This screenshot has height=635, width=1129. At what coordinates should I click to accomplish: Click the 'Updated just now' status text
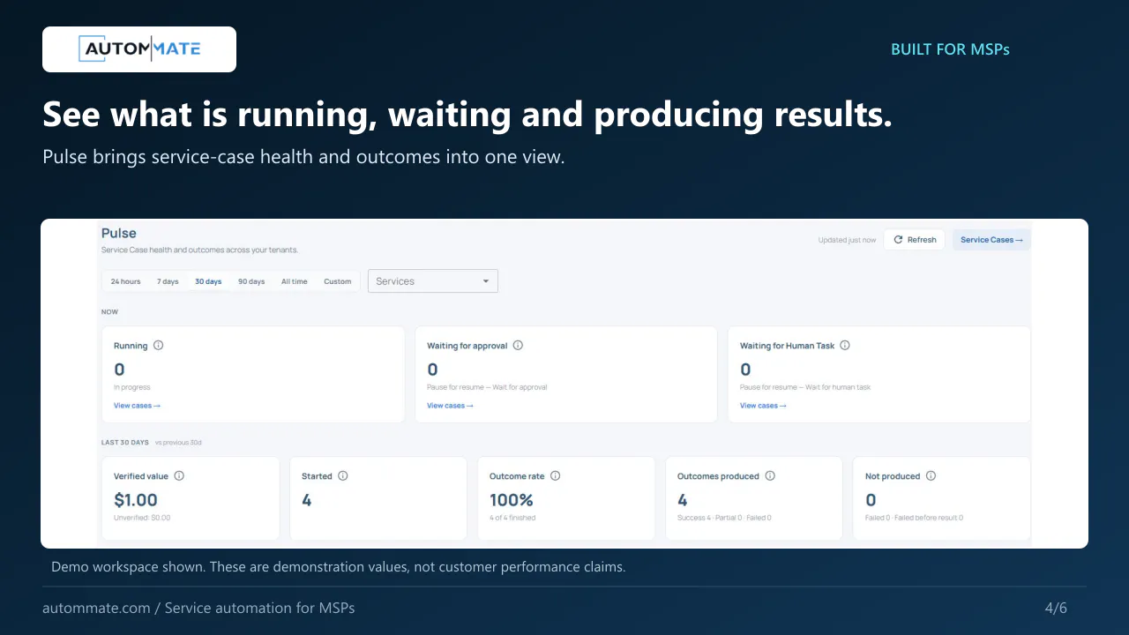point(848,240)
